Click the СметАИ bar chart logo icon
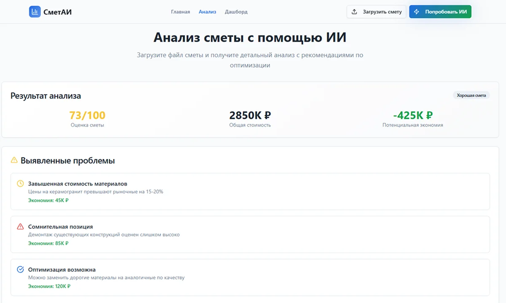Screen dimensions: 506x303 tap(35, 12)
